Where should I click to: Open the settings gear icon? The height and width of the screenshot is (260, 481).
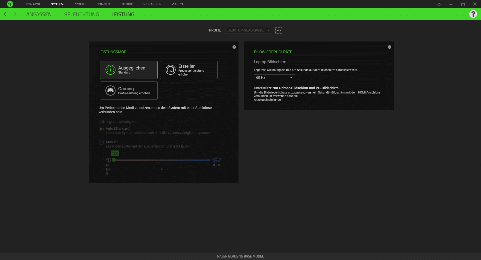point(439,4)
